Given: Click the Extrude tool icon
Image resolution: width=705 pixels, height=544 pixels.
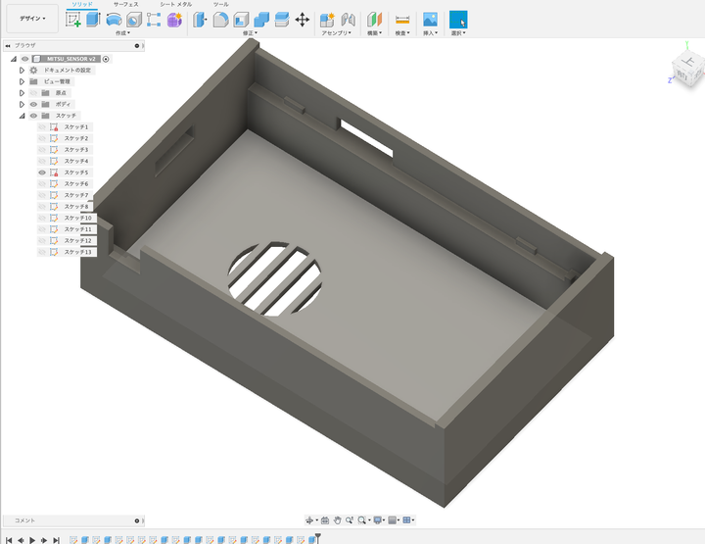Looking at the screenshot, I should [x=93, y=19].
